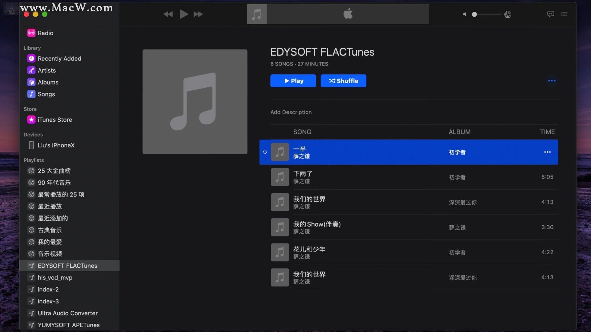Click the ALBUM column header
The image size is (591, 332).
[x=459, y=132]
